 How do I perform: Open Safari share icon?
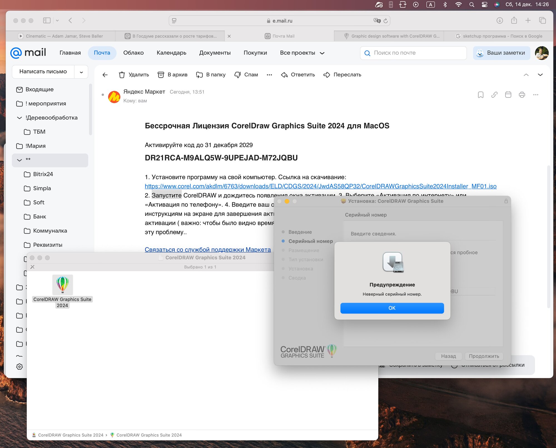tap(514, 20)
